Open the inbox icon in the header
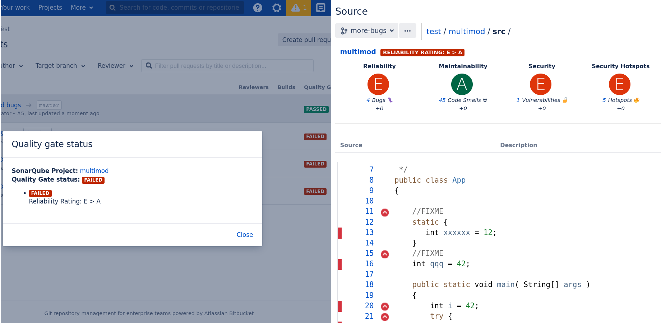661x323 pixels. pyautogui.click(x=320, y=8)
